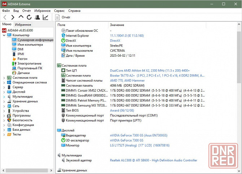Screen dimensions: 242x174
Task: Switch to the Меню tab
Action: pos(7,24)
